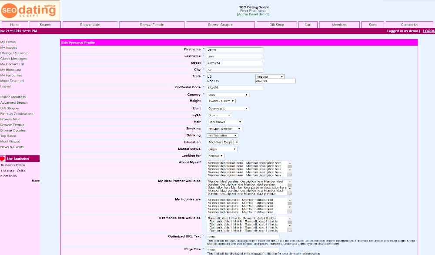This screenshot has height=255, width=435.
Task: Click the heart icon beside Site Statistics
Action: (x=3, y=159)
